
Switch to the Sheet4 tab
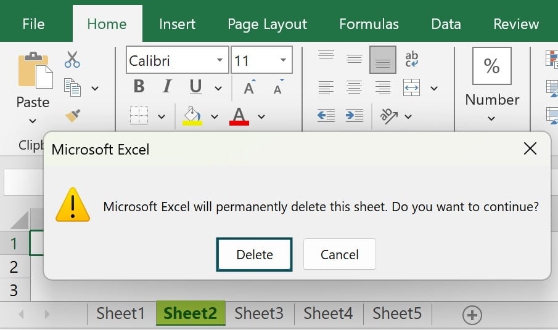(x=328, y=313)
